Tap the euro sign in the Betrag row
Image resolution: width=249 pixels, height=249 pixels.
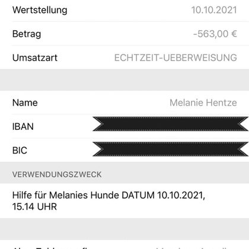[234, 34]
